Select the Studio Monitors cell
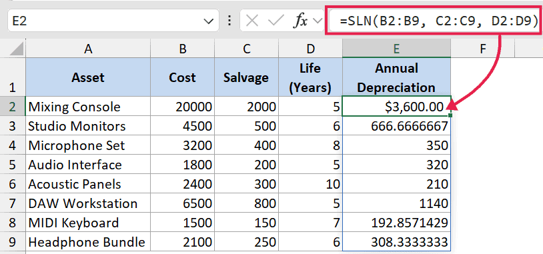Image resolution: width=543 pixels, height=254 pixels. point(88,125)
